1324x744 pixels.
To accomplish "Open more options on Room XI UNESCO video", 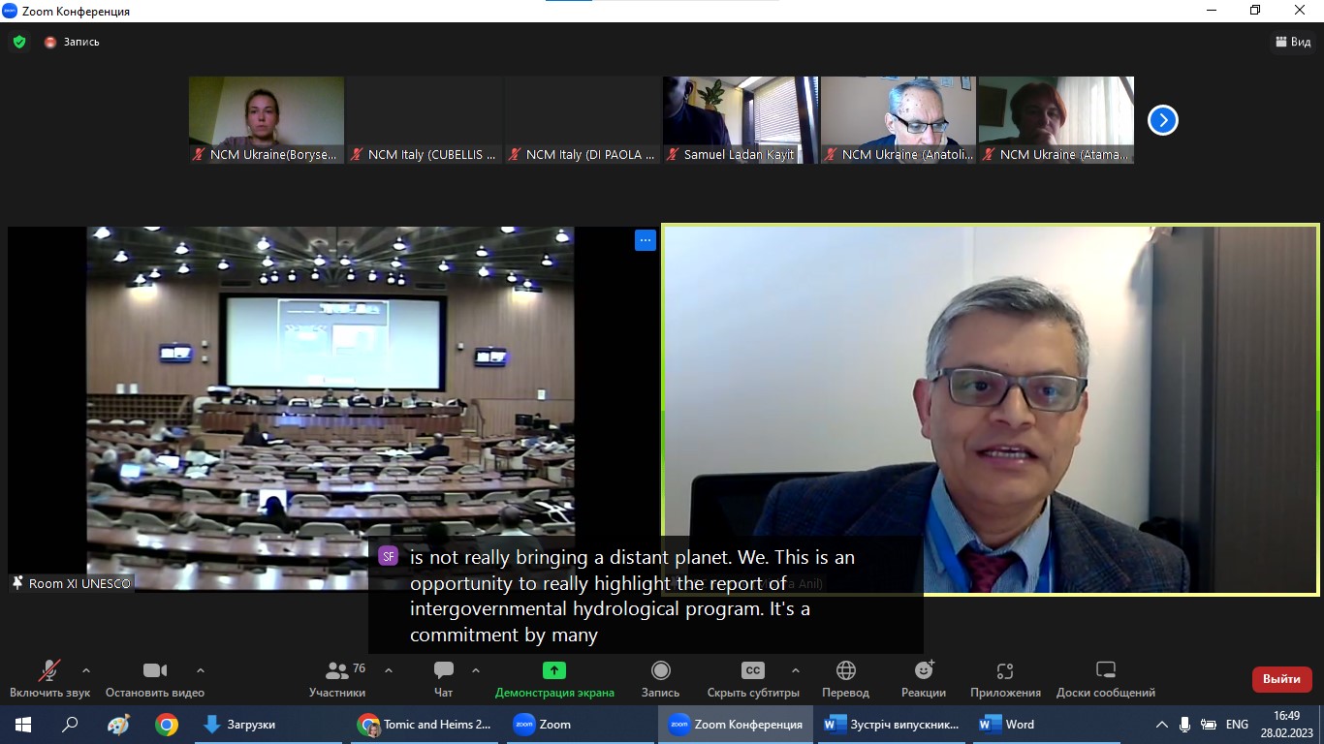I will pos(646,240).
